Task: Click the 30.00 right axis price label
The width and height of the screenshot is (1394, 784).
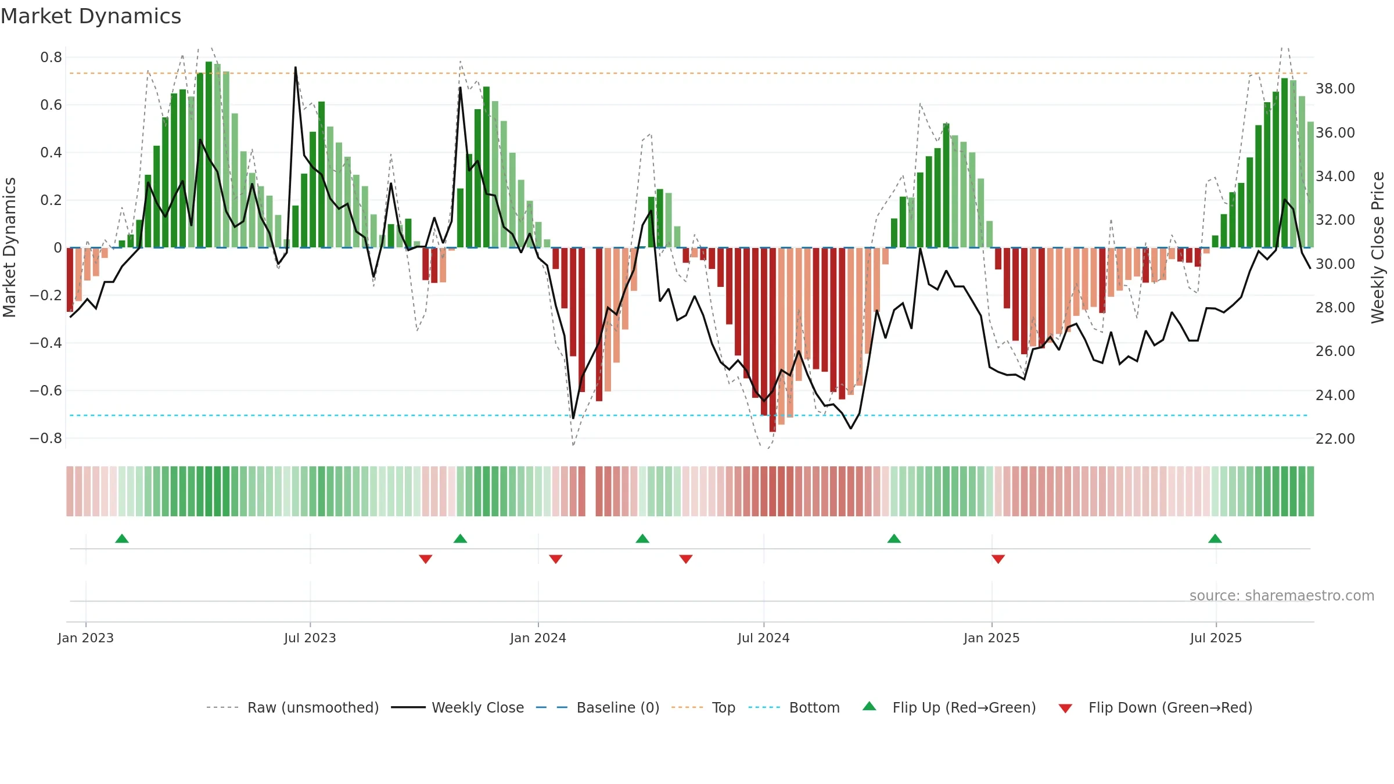Action: [x=1335, y=264]
